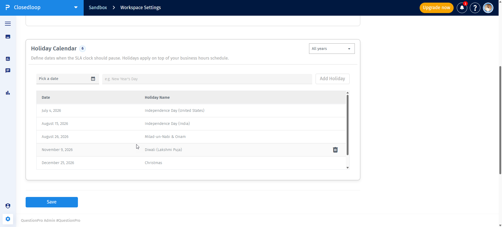Click the holiday name input field
The height and width of the screenshot is (227, 502).
pyautogui.click(x=207, y=79)
